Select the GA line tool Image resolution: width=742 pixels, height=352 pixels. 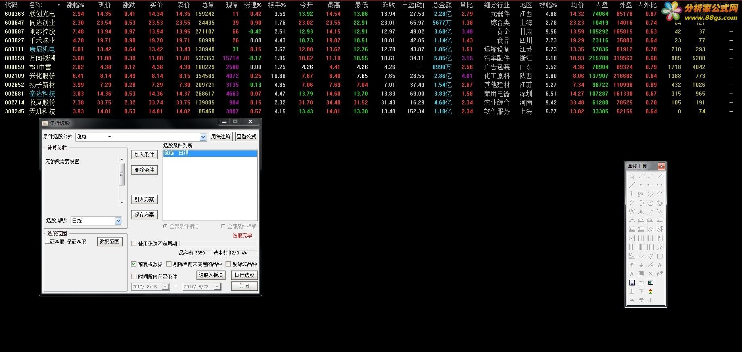pos(650,221)
